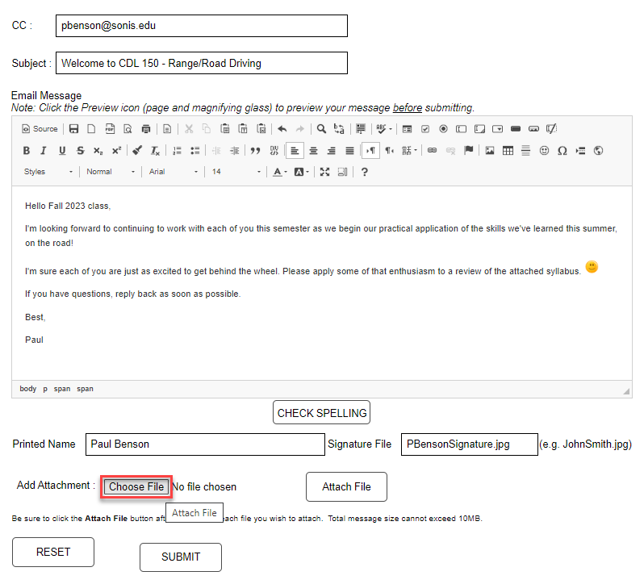Screen dimensions: 644x584
Task: Insert a horizontal line
Action: coord(525,151)
